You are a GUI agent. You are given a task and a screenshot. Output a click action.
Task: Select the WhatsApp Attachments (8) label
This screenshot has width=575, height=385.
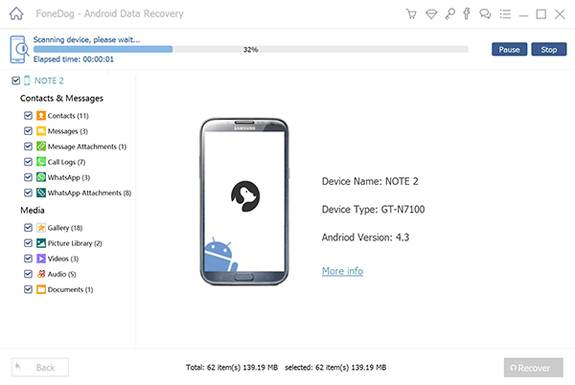tap(89, 192)
